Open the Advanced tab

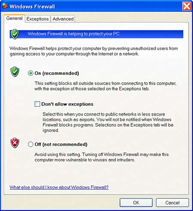coord(63,19)
